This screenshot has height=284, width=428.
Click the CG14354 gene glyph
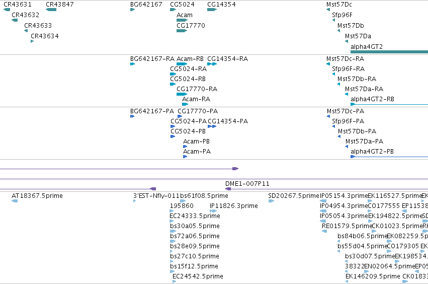coord(212,10)
